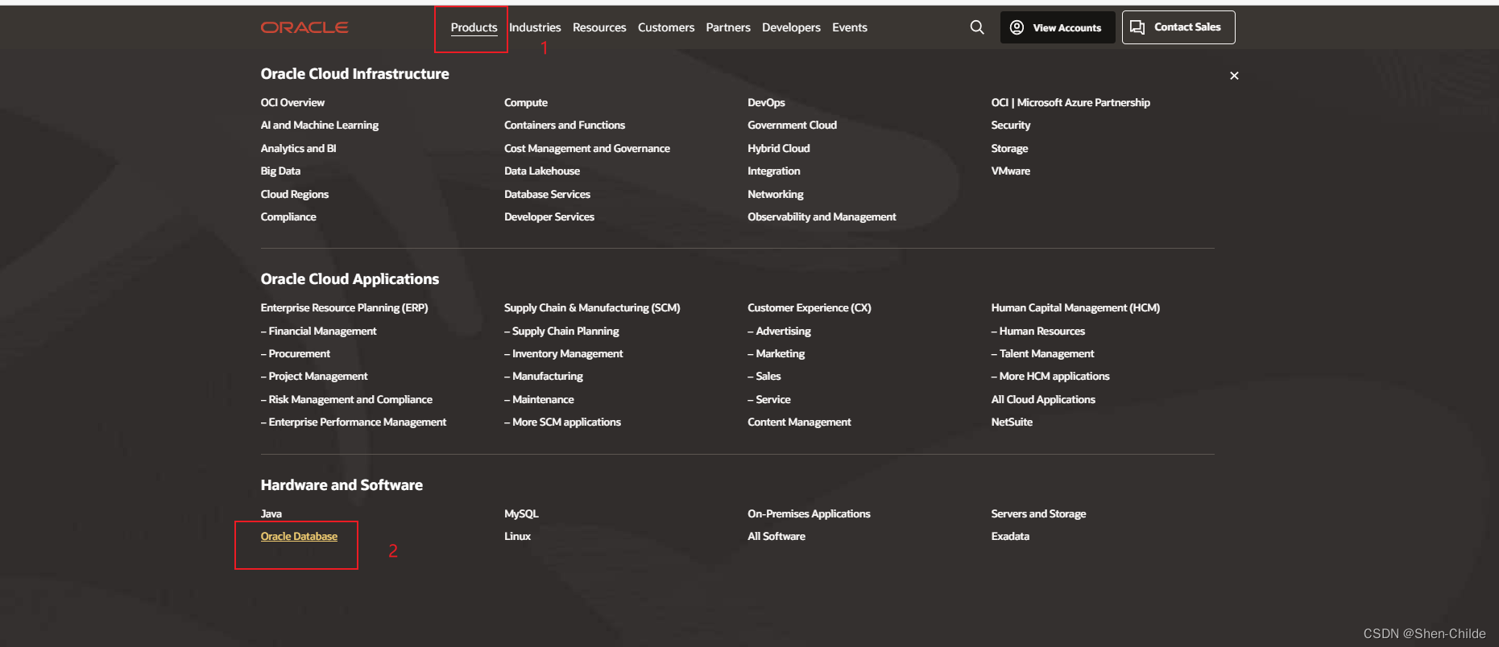Open the DevOps link
This screenshot has width=1499, height=647.
tap(766, 102)
